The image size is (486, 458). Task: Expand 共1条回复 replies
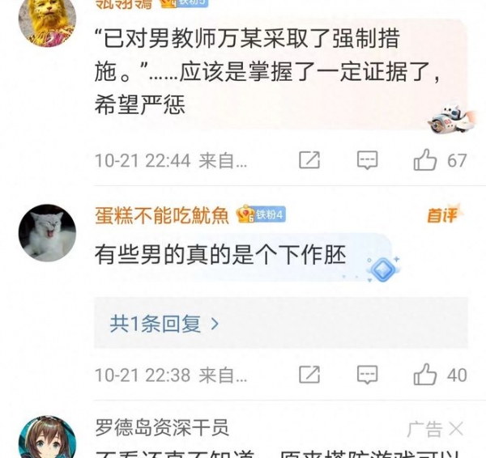(164, 324)
